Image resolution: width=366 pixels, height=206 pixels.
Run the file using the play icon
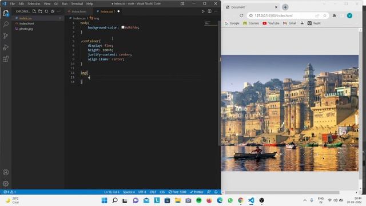coord(203,11)
